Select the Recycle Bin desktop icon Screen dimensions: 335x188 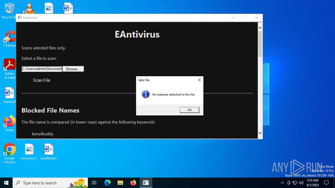9,11
